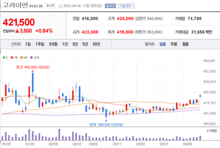Image resolution: width=220 pixels, height=148 pixels.
Task: Click the current price 421,500
Action: tap(19, 22)
